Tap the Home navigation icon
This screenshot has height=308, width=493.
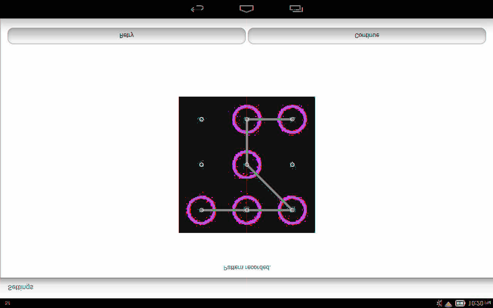pyautogui.click(x=246, y=8)
